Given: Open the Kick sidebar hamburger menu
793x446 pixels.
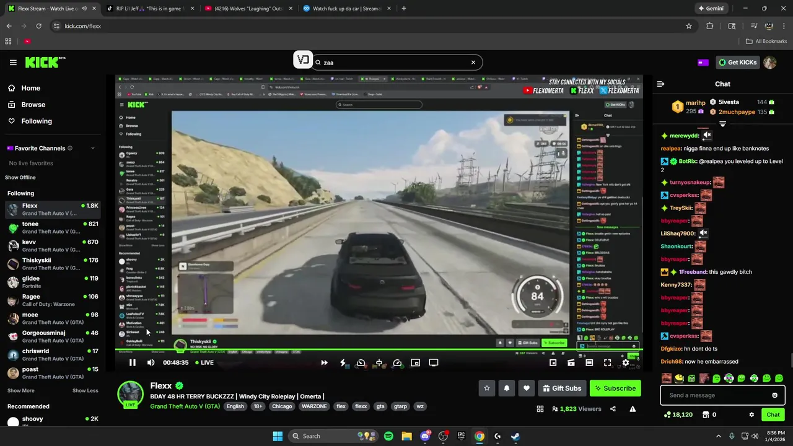Looking at the screenshot, I should coord(13,62).
